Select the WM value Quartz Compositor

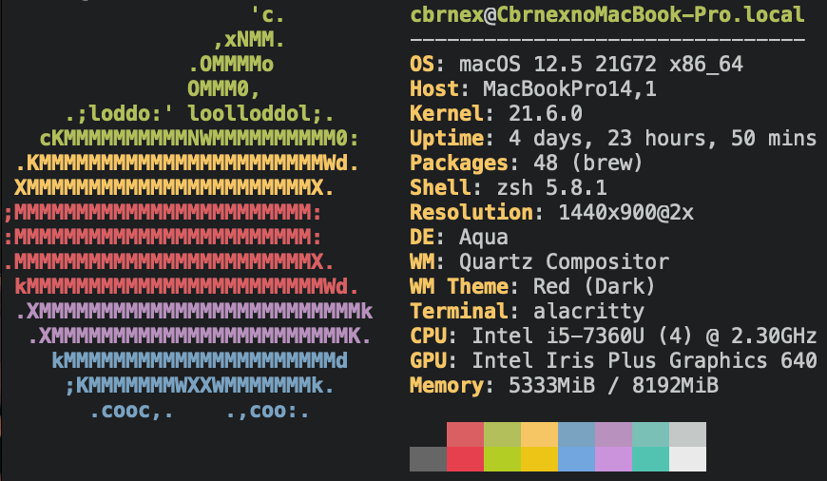(564, 261)
